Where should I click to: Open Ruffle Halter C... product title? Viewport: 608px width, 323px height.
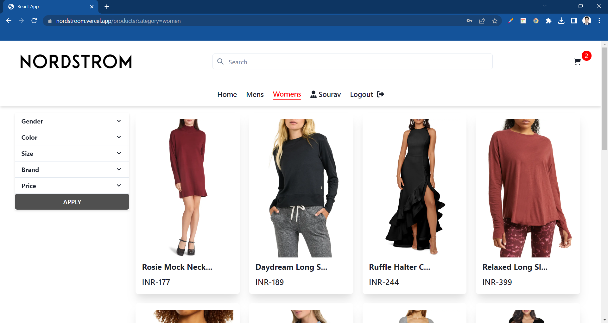400,267
